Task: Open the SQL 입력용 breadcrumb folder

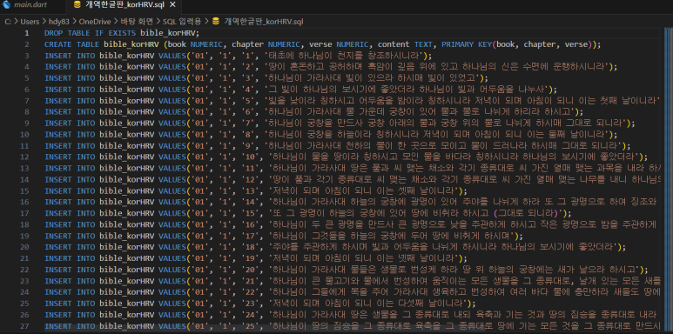Action: (183, 21)
